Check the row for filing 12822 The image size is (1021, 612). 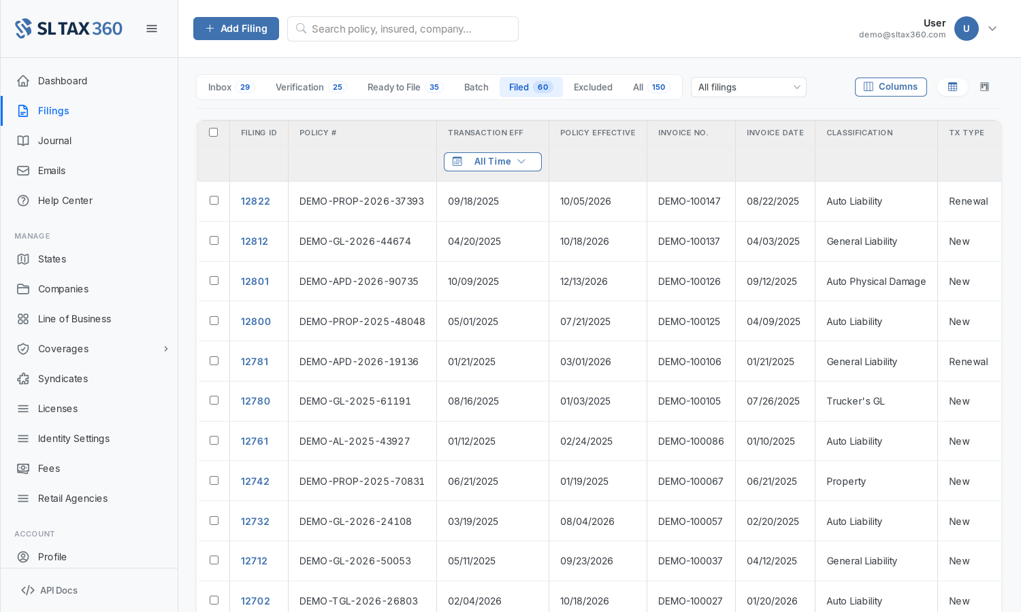click(x=214, y=201)
